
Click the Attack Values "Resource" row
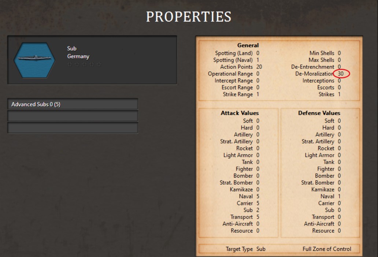(x=245, y=231)
